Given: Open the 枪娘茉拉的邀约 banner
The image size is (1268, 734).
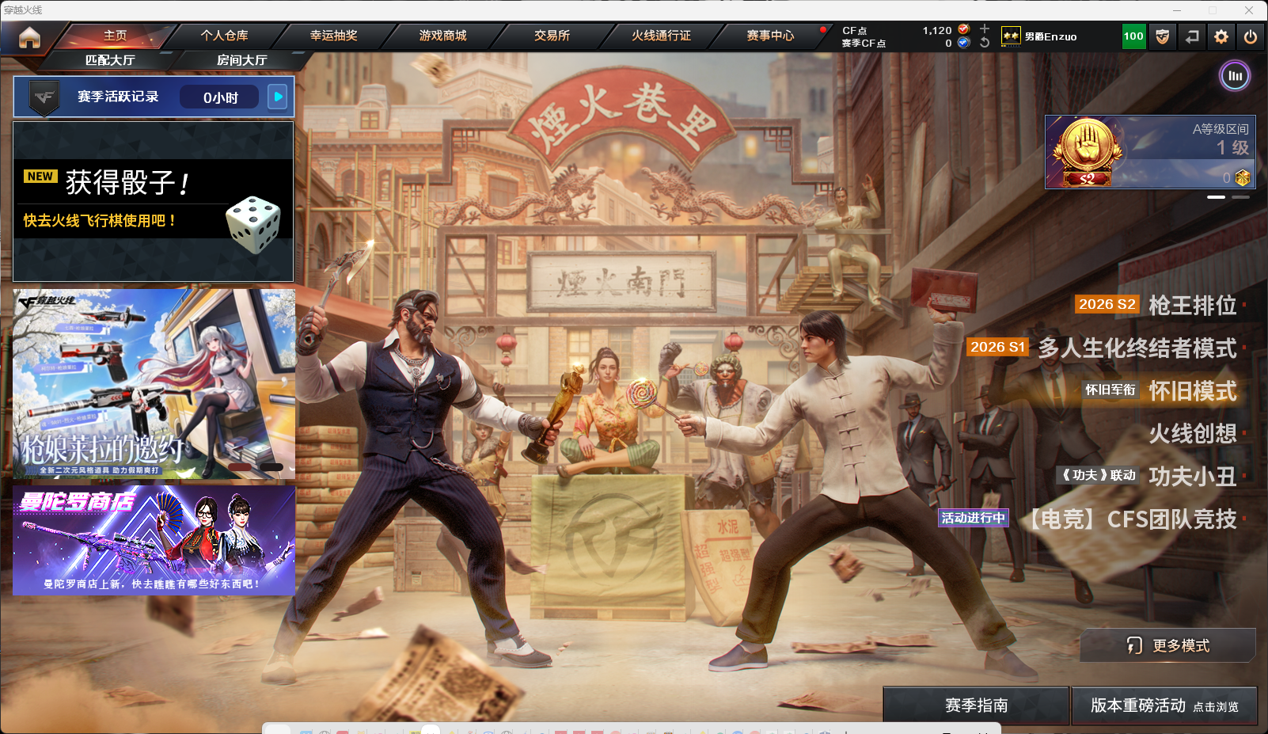Looking at the screenshot, I should pyautogui.click(x=154, y=384).
